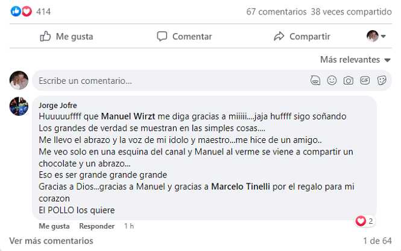
Task: Type in the Escribe un comentario field
Action: (x=163, y=80)
